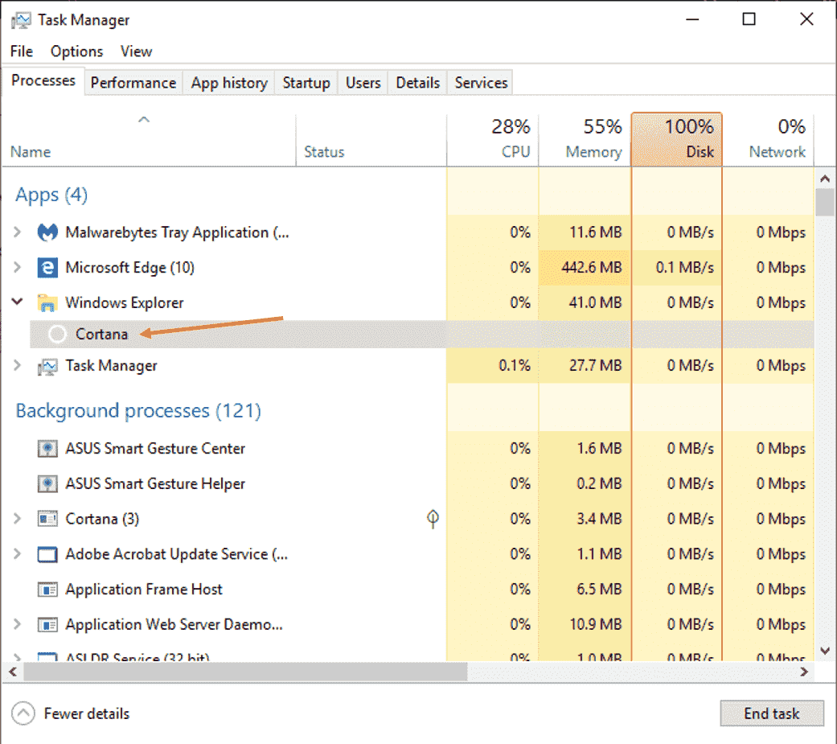Click the ASUS Smart Gesture Center icon
837x744 pixels.
47,449
